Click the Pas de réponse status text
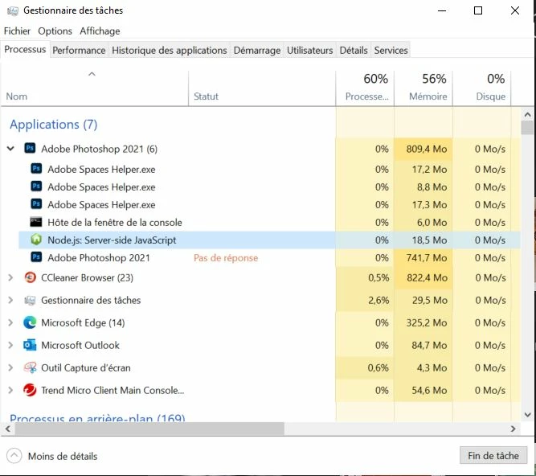Screen dimensions: 536x476 point(226,258)
